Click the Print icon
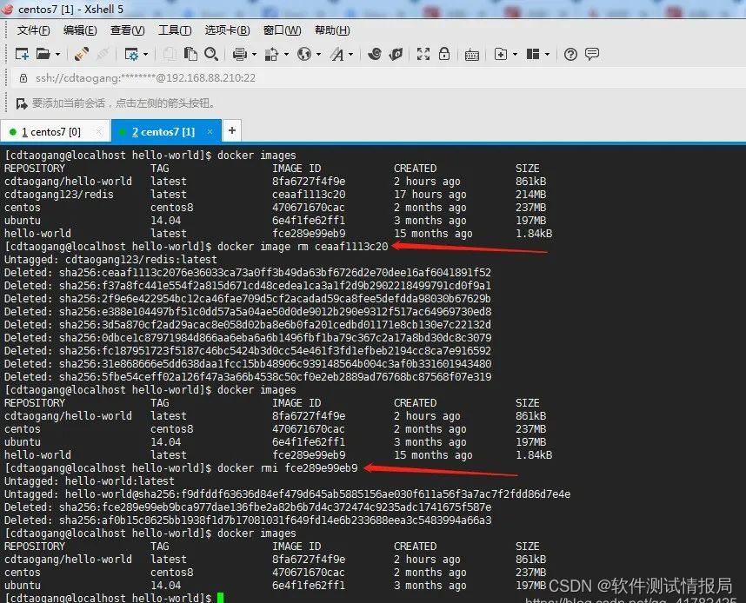The width and height of the screenshot is (746, 603). tap(240, 54)
